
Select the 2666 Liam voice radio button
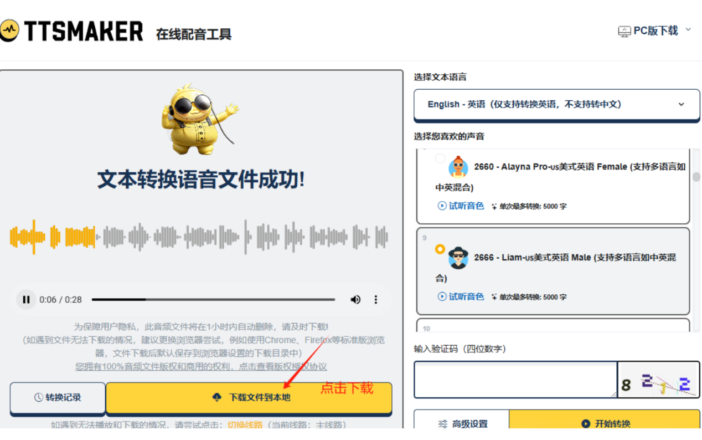tap(440, 249)
